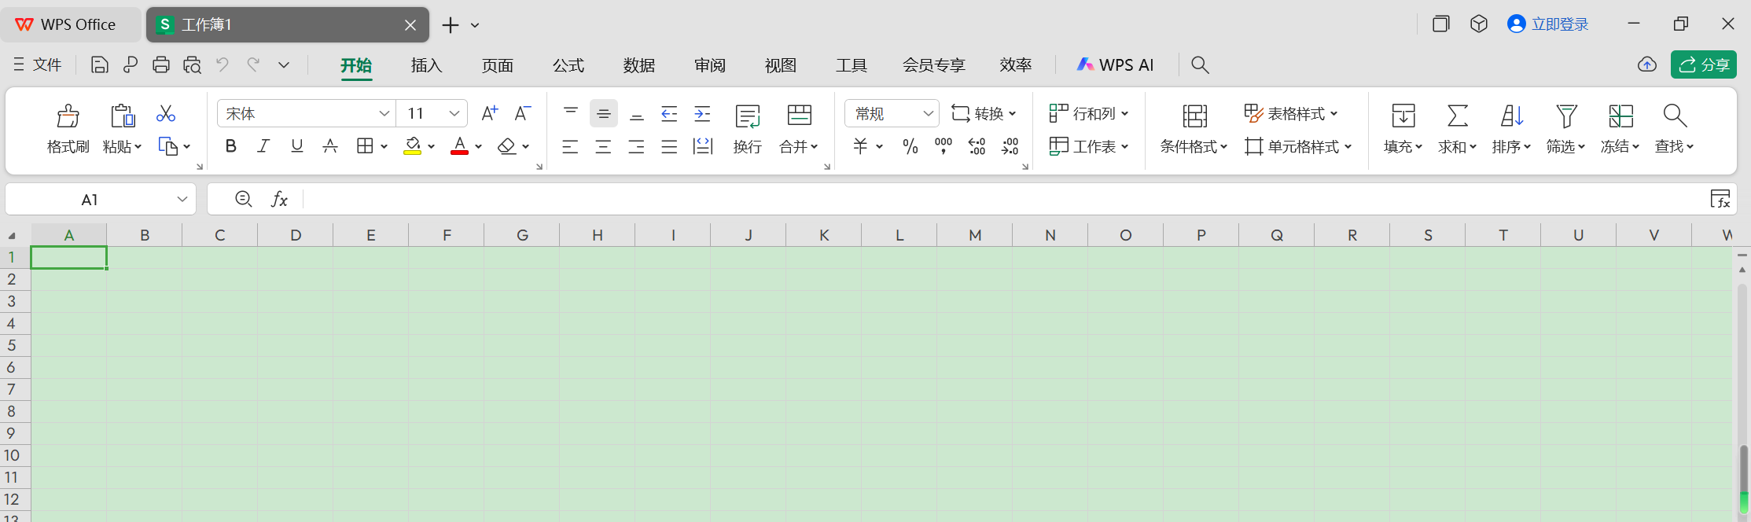
Task: Click the Redo arrow
Action: 253,64
